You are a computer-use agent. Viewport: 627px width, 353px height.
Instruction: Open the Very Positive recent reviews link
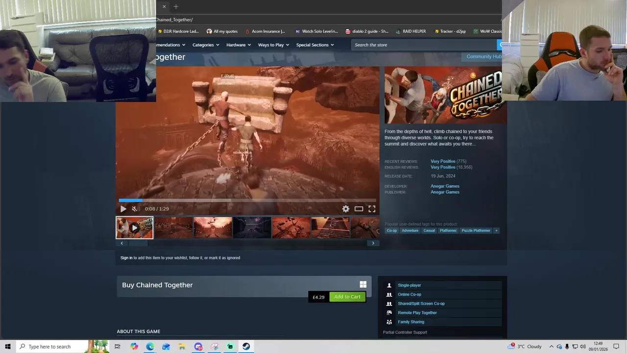pos(443,161)
